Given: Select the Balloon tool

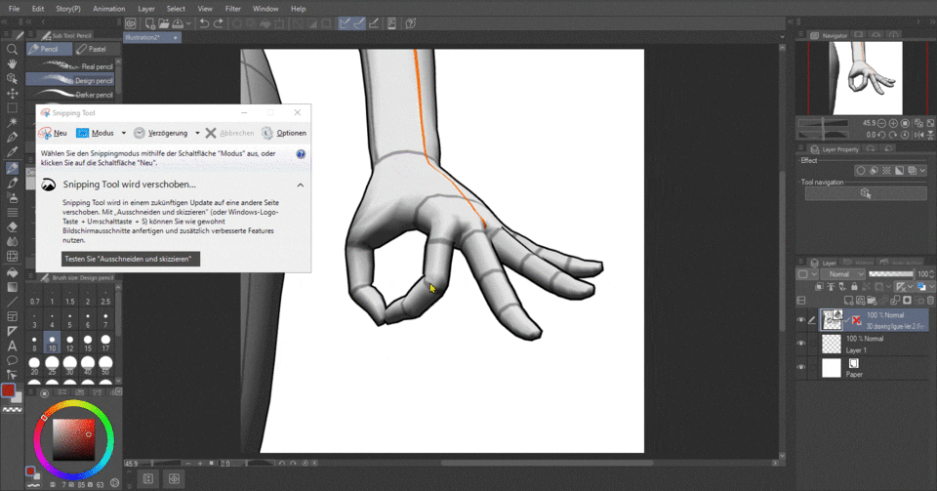Looking at the screenshot, I should 12,360.
